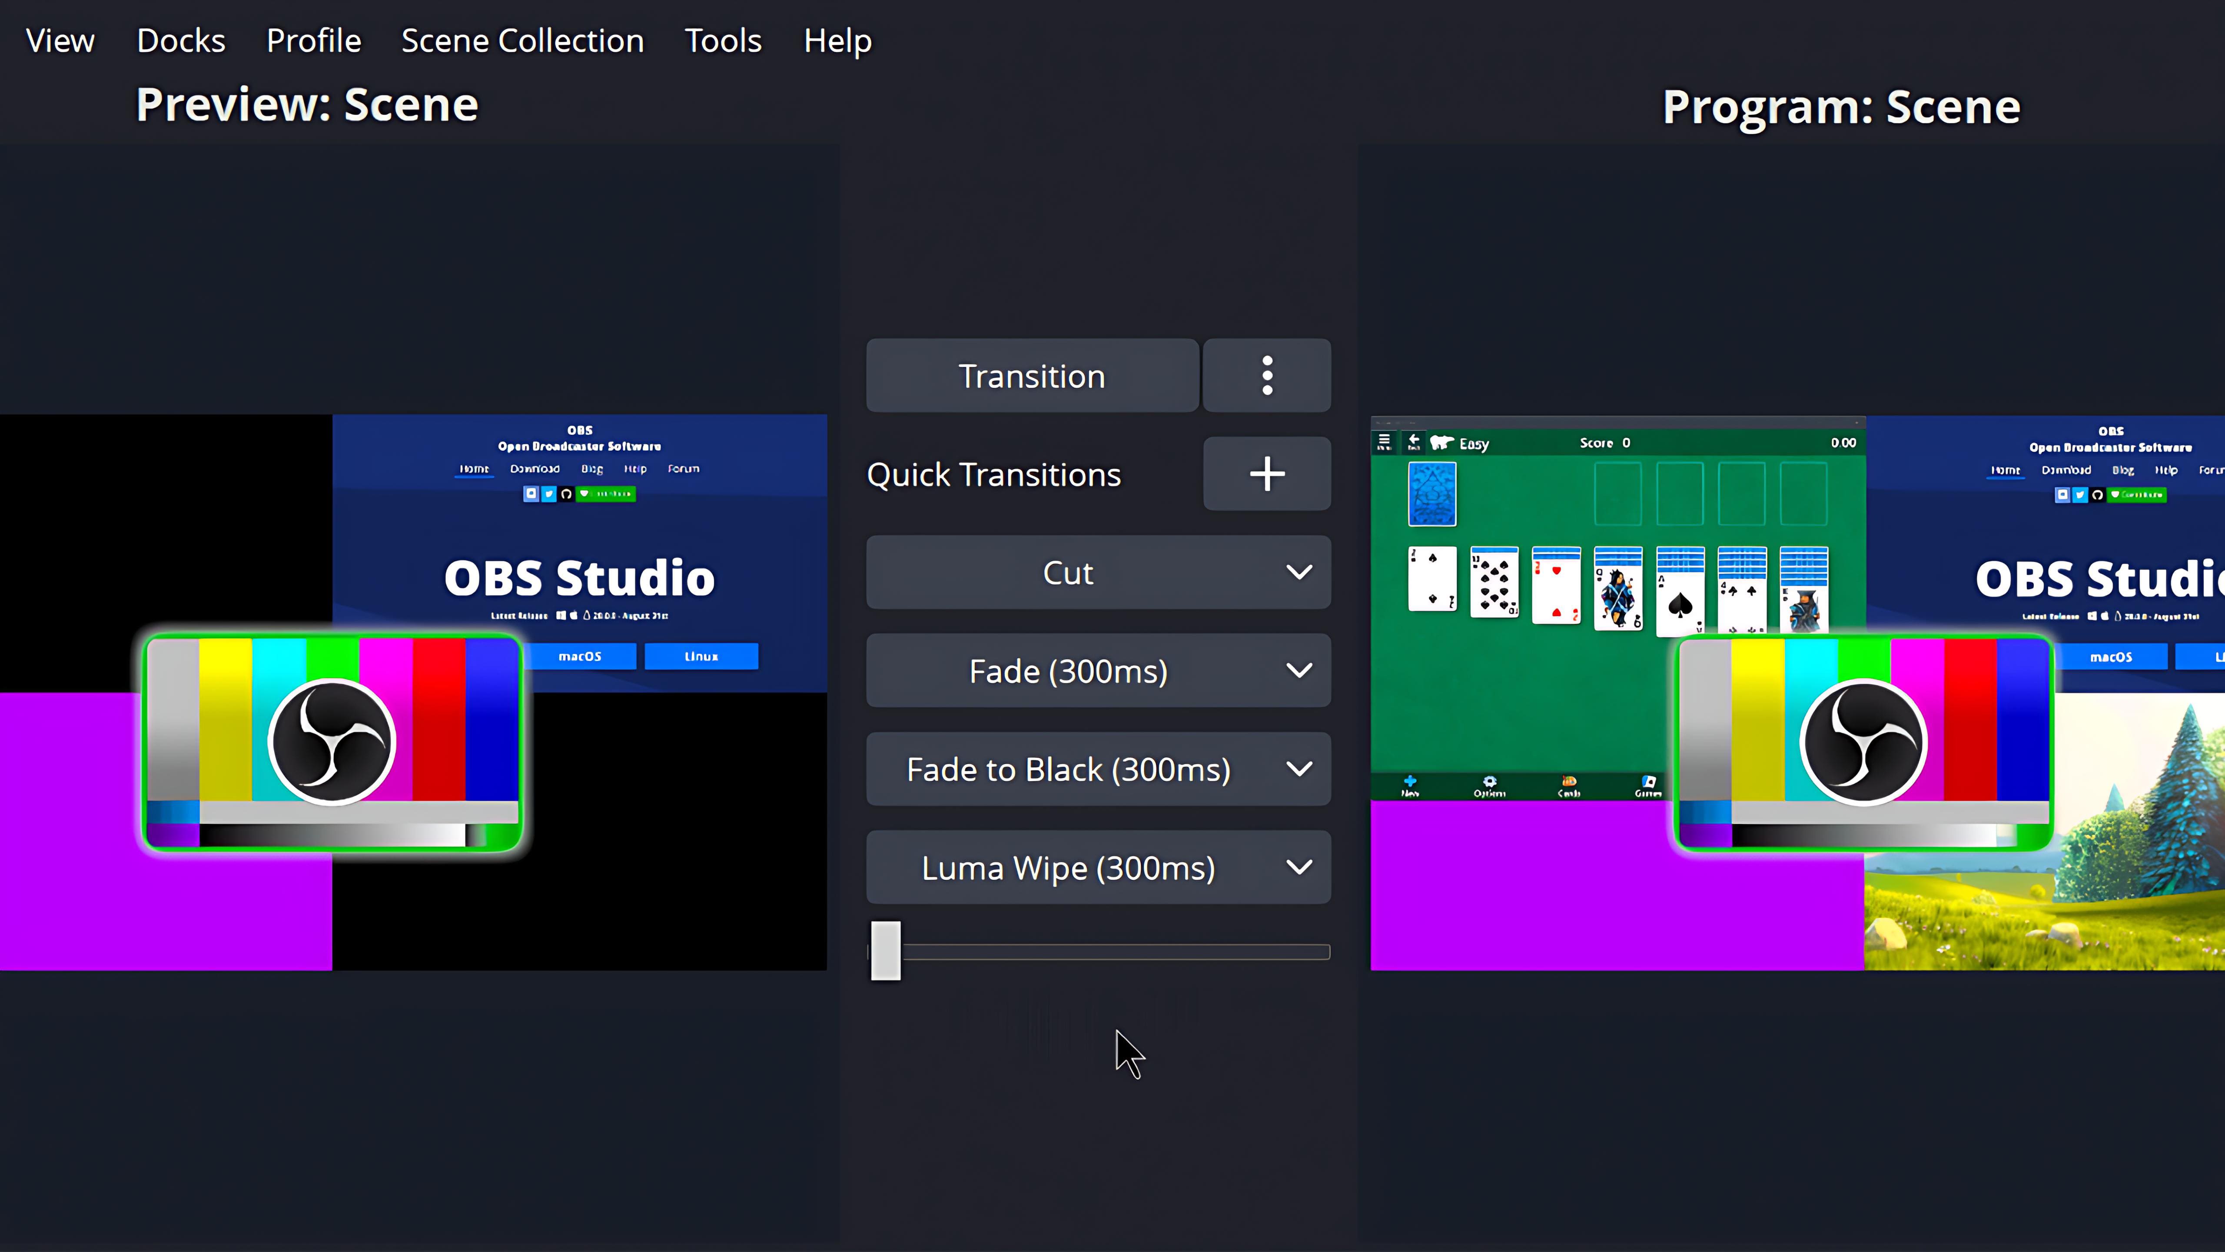The height and width of the screenshot is (1252, 2225).
Task: Click macOS button in Program browser source
Action: (2111, 658)
